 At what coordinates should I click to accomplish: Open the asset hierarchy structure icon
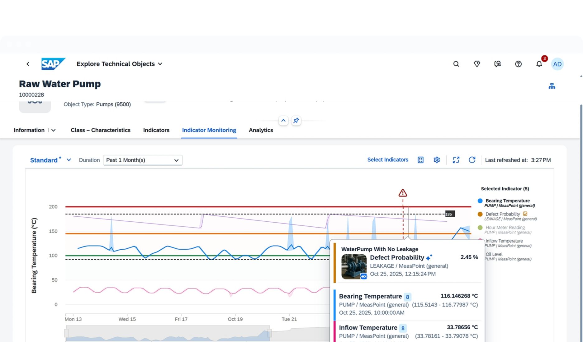(x=552, y=86)
